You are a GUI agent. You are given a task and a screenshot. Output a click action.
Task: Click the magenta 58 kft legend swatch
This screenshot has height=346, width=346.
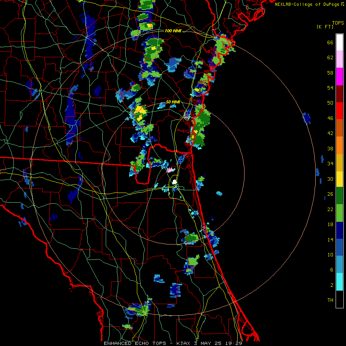coord(339,77)
